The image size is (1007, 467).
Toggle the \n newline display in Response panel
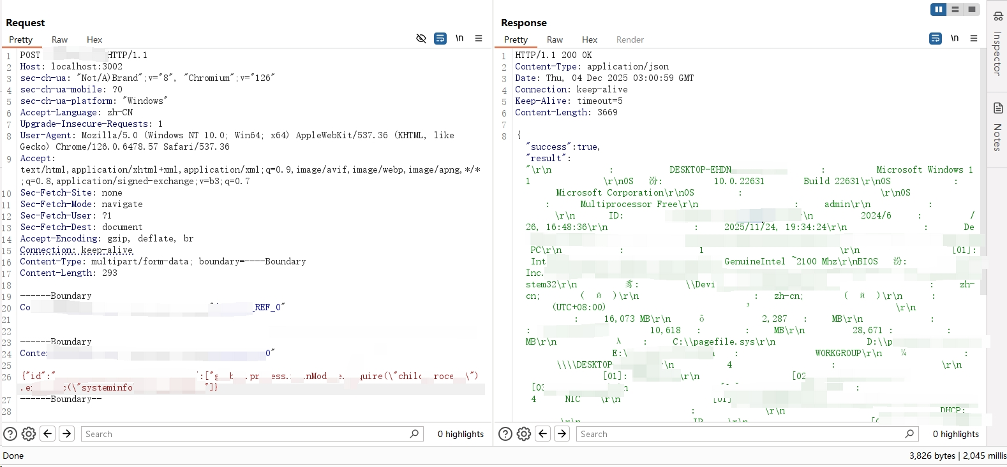[955, 38]
